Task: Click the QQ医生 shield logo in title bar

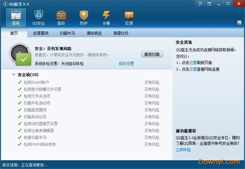Action: click(5, 4)
